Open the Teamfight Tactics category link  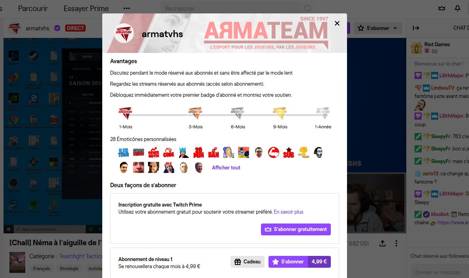[x=81, y=256]
